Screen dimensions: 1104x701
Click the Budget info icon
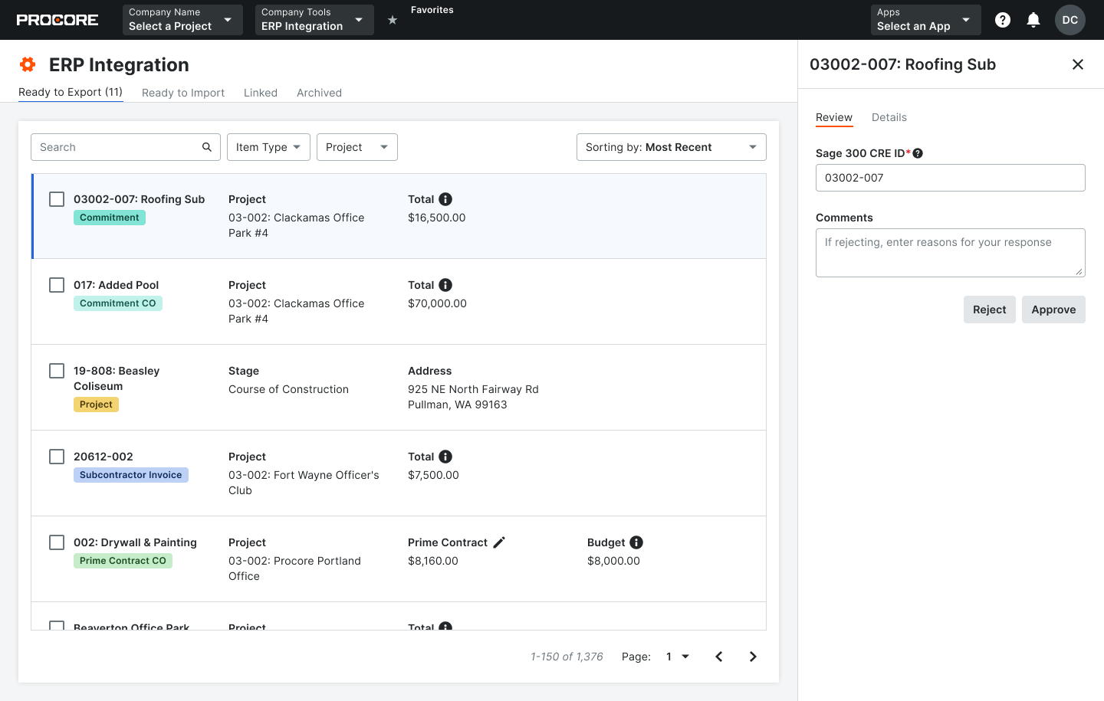636,542
